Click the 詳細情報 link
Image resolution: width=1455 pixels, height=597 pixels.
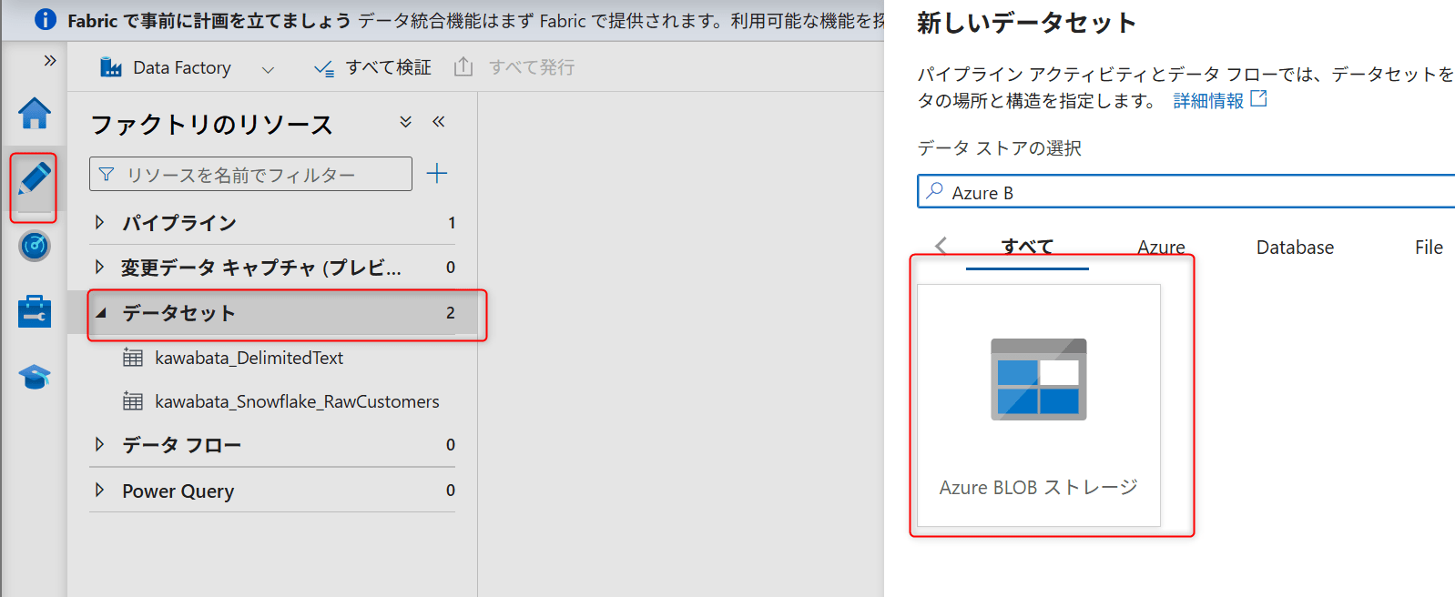(1208, 101)
